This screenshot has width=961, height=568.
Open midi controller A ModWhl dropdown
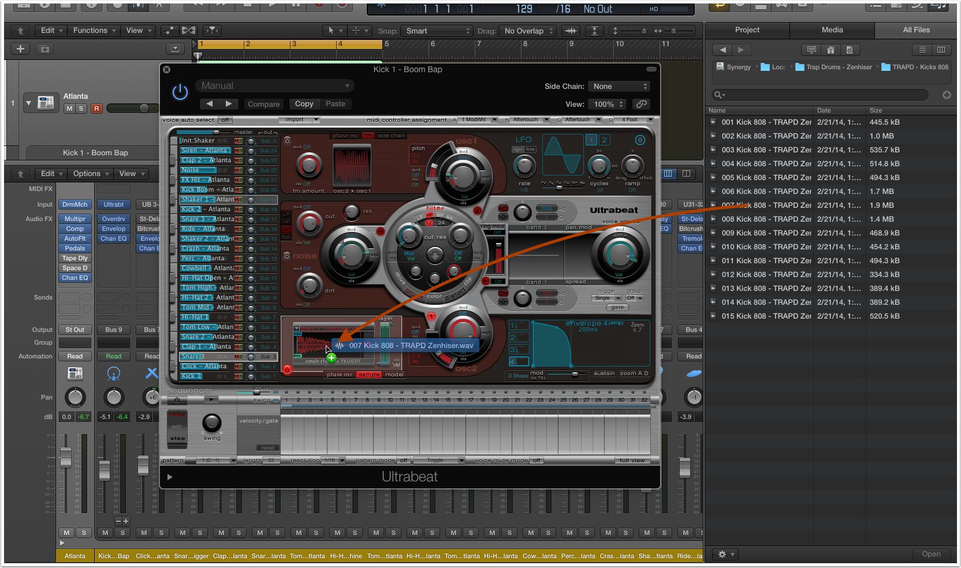click(479, 119)
